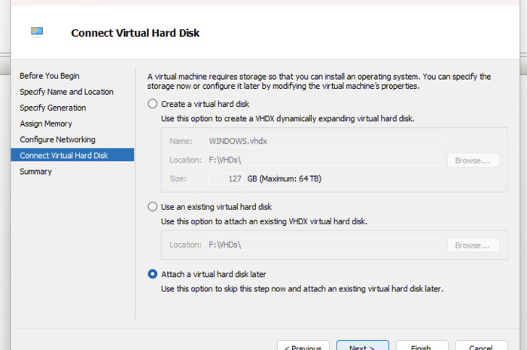This screenshot has width=527, height=350.
Task: Select Create a virtual hard disk option
Action: [x=154, y=104]
